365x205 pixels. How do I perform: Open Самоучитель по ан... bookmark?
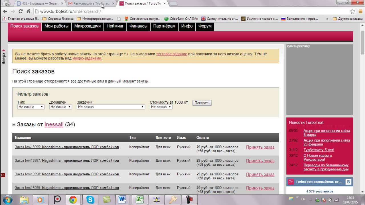[x=220, y=19]
